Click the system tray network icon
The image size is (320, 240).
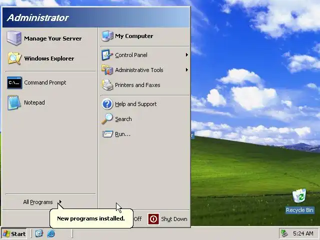[284, 233]
